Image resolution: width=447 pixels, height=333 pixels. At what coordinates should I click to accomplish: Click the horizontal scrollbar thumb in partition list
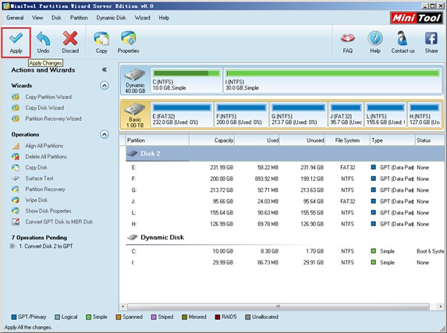pos(278,306)
